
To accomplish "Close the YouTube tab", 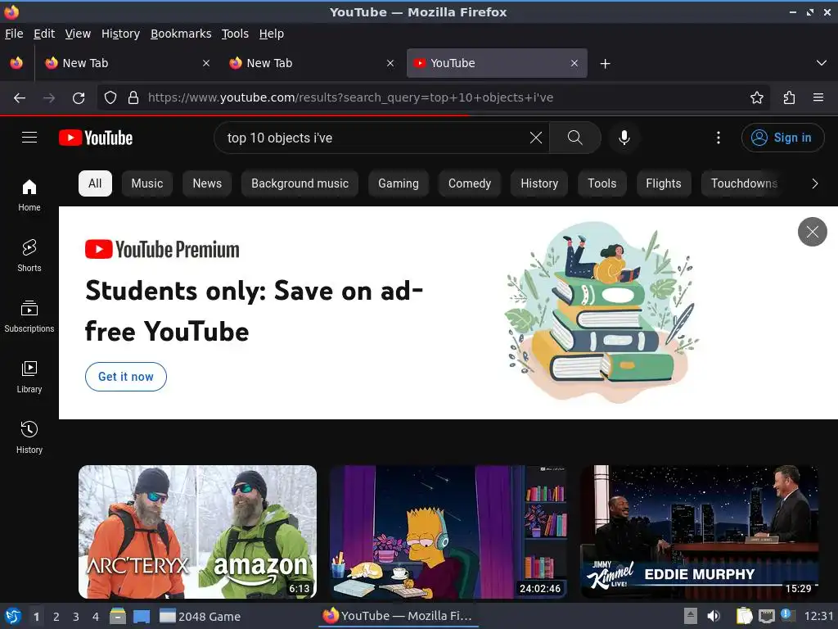I will tap(574, 63).
